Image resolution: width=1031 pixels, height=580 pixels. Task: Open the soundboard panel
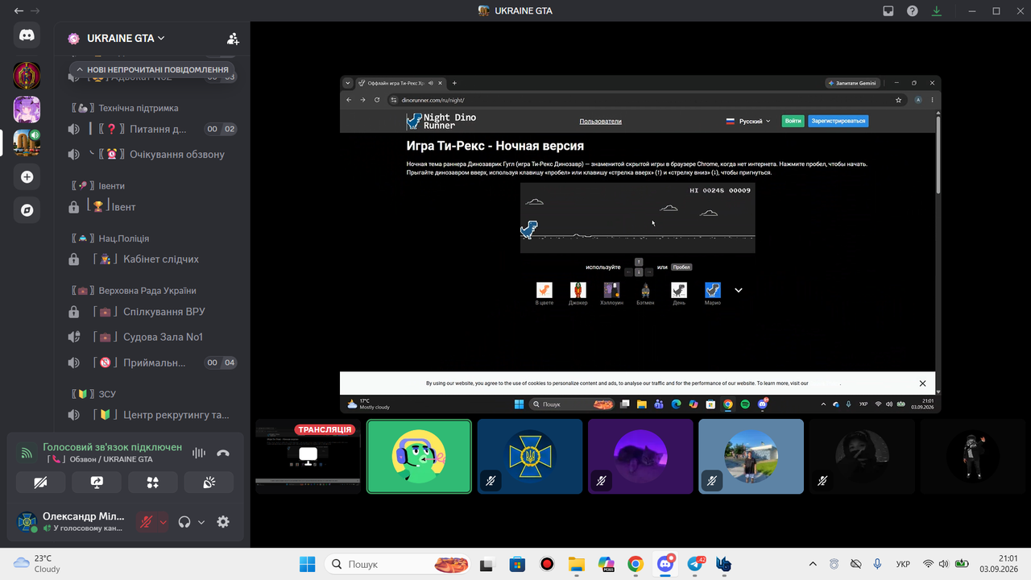coord(209,482)
